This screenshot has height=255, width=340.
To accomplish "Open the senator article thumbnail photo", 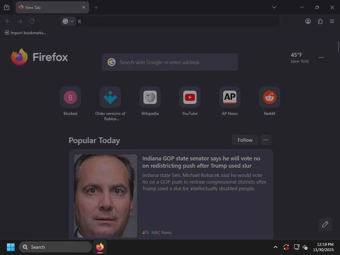I will (105, 196).
